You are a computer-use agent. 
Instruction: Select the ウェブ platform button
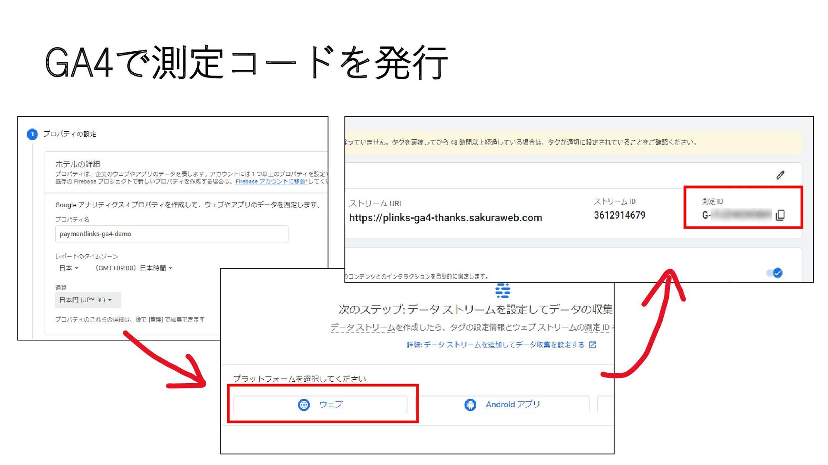pos(320,404)
